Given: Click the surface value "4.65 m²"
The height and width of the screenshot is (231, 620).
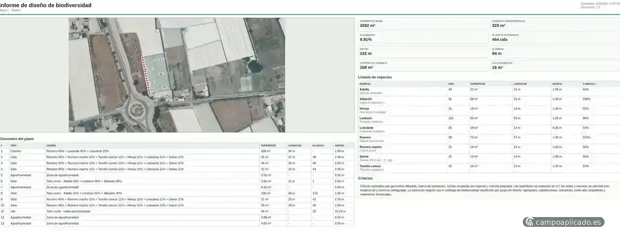Looking at the screenshot, I should pyautogui.click(x=267, y=223).
